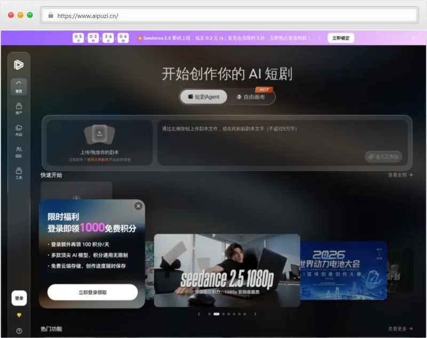Dismiss the purple Seedance promo banner
Viewport: 427px width, 338px height.
[413, 38]
